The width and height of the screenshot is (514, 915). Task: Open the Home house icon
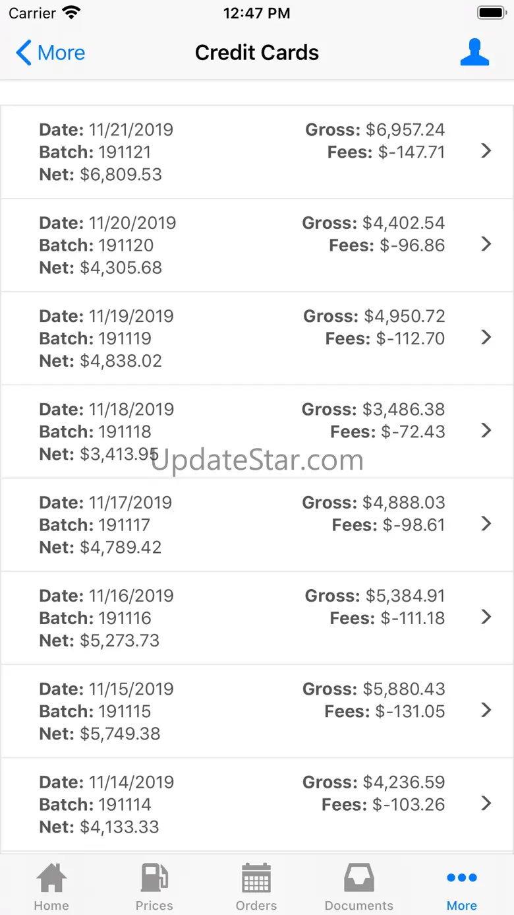51,878
